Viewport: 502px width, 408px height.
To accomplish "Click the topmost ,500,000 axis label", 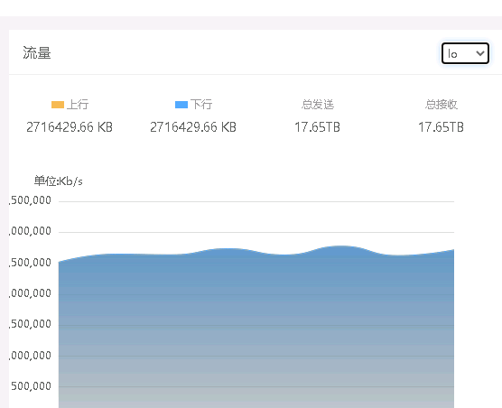I will point(30,200).
